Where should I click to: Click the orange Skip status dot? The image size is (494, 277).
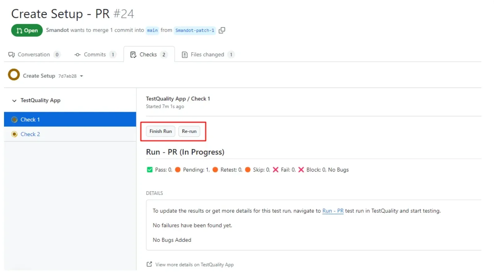[248, 170]
